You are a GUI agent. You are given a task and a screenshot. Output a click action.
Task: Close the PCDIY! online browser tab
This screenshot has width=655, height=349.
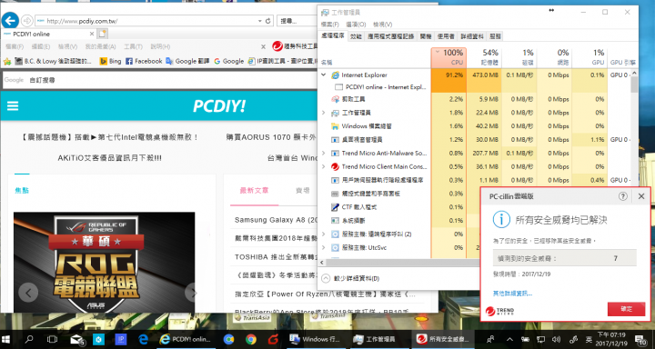coord(92,34)
